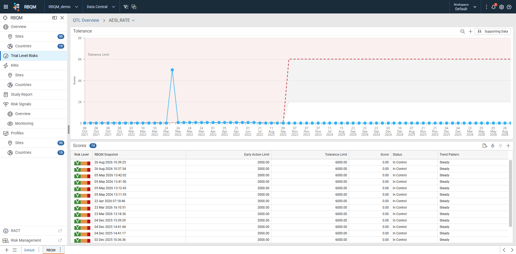The width and height of the screenshot is (516, 254).
Task: Sort by Trend Pattern column header
Action: tap(473, 155)
